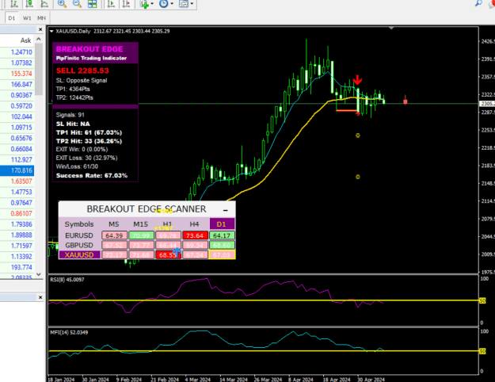Image resolution: width=495 pixels, height=382 pixels.
Task: Select GBPUSD symbol in scanner
Action: (79, 245)
